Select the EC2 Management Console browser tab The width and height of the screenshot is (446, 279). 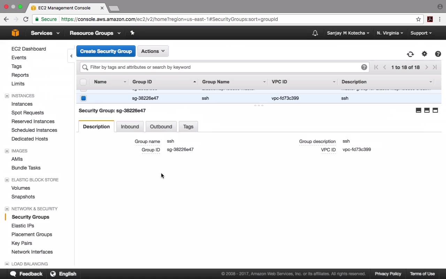(x=66, y=8)
